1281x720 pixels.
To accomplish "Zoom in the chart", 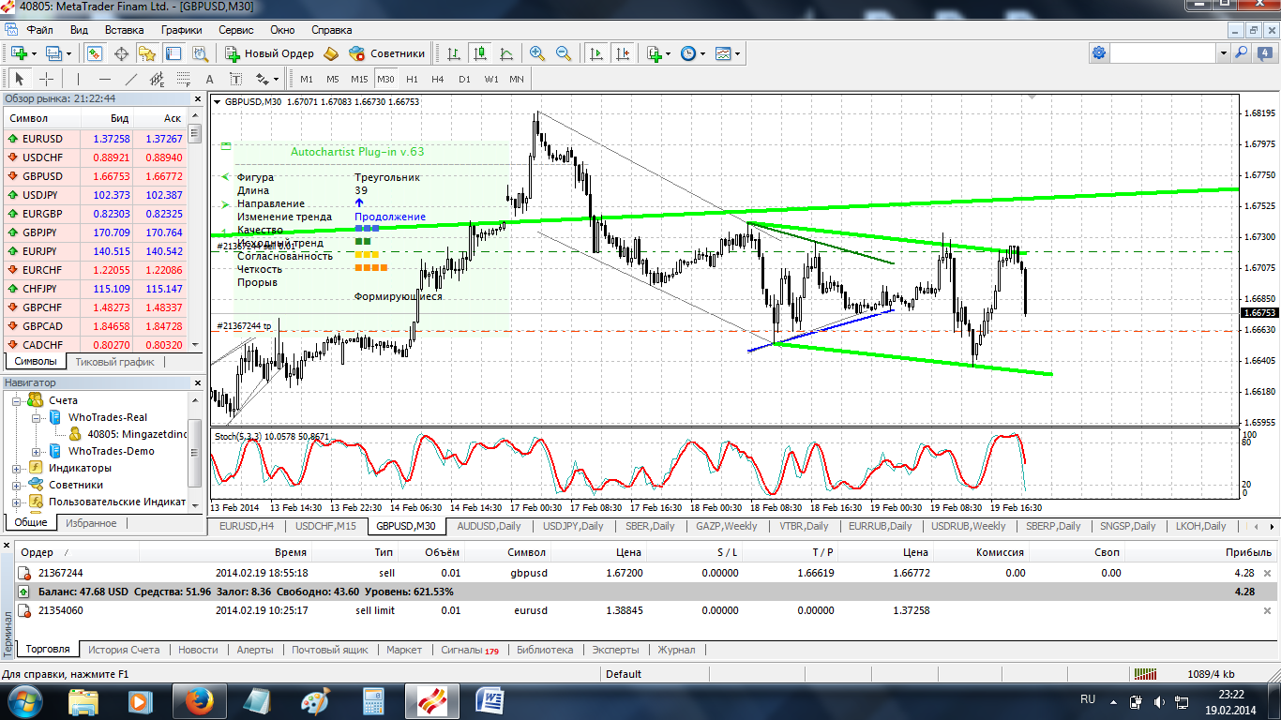I will pyautogui.click(x=537, y=53).
